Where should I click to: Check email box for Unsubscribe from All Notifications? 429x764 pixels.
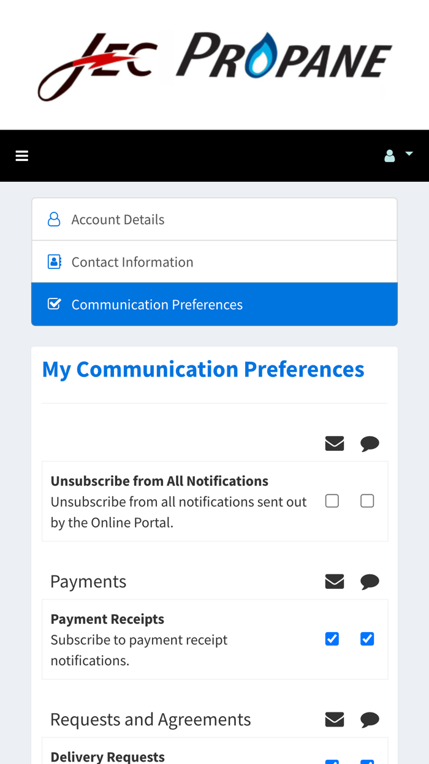click(332, 501)
